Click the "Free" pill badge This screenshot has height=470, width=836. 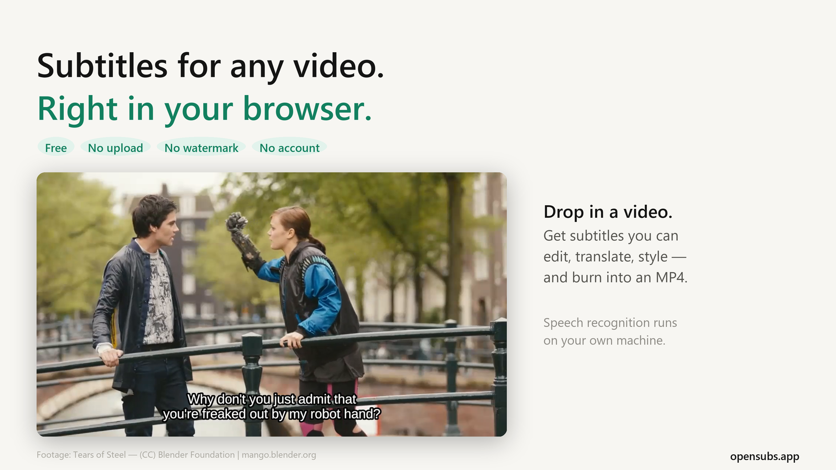tap(56, 148)
